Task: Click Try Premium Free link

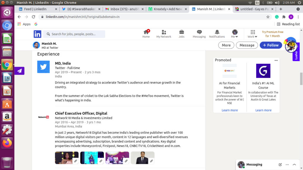Action: point(273,34)
